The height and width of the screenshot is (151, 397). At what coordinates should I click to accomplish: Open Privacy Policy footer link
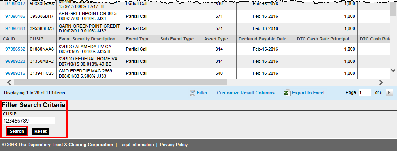tap(174, 145)
